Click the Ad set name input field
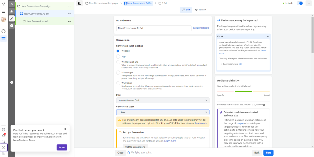This screenshot has height=157, width=314. 154,28
